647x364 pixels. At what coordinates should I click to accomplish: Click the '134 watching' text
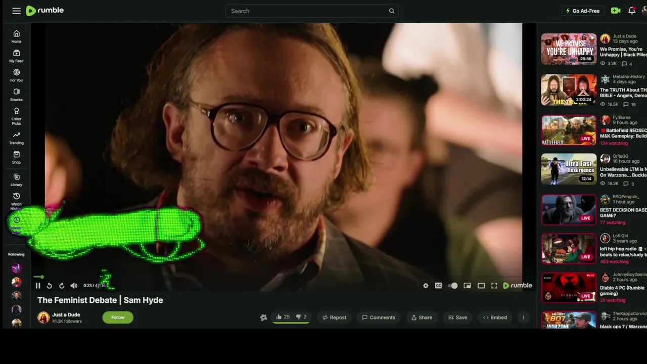[x=614, y=144]
